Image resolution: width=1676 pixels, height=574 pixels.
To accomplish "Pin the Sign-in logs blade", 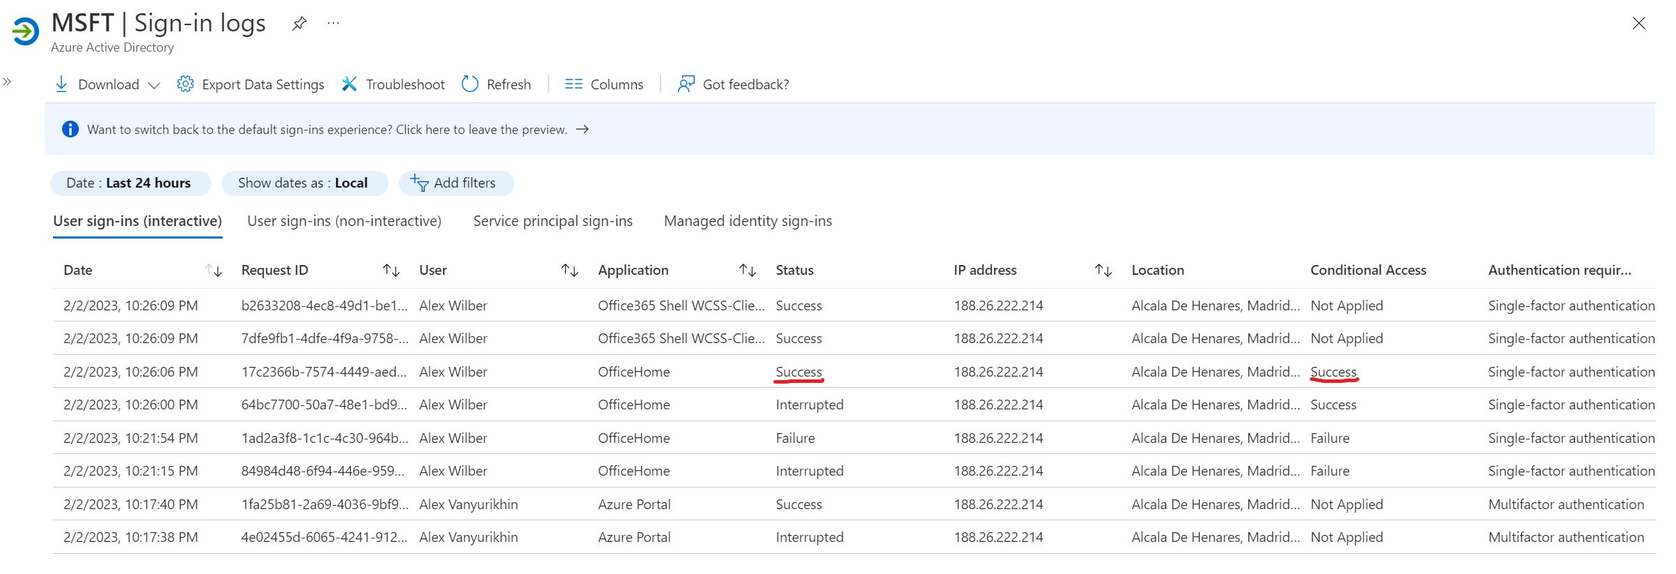I will tap(299, 24).
